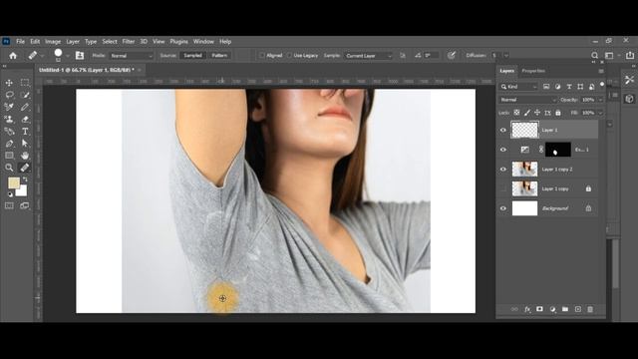This screenshot has height=359, width=638.
Task: Open the layer blend mode Normal dropdown
Action: tap(527, 100)
